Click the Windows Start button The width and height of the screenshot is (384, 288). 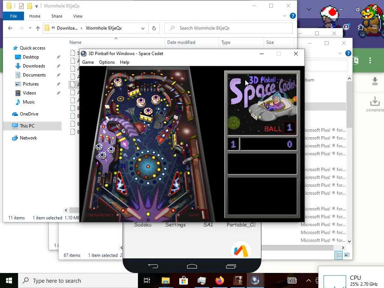9,280
